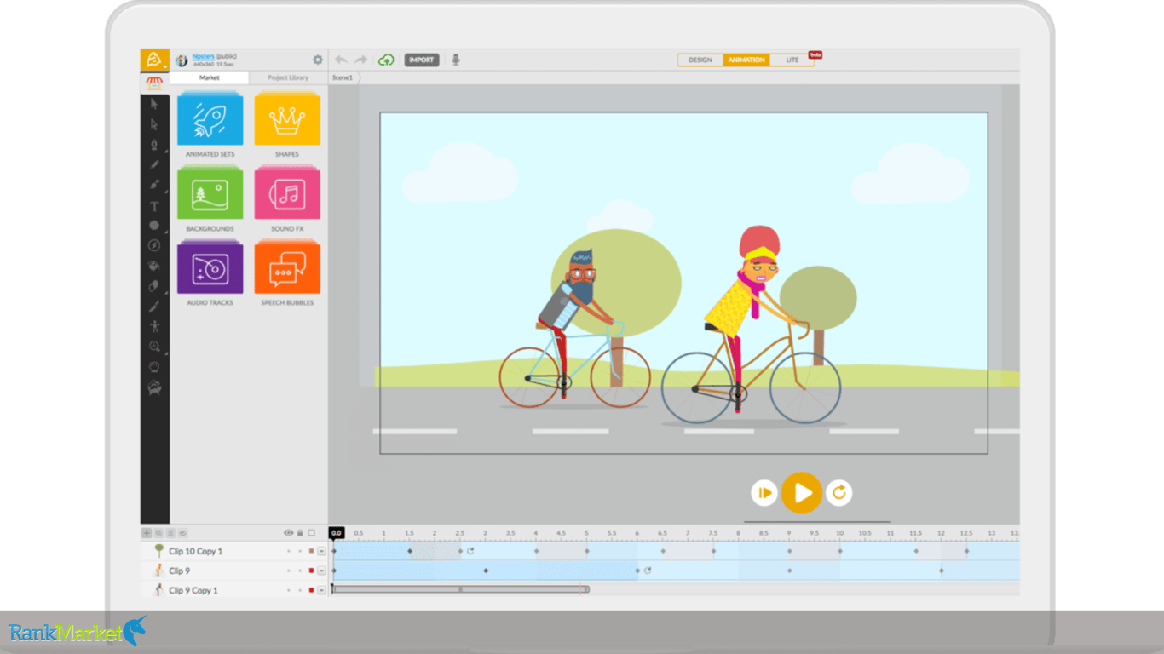Click the undo arrow
The image size is (1164, 654).
[341, 60]
